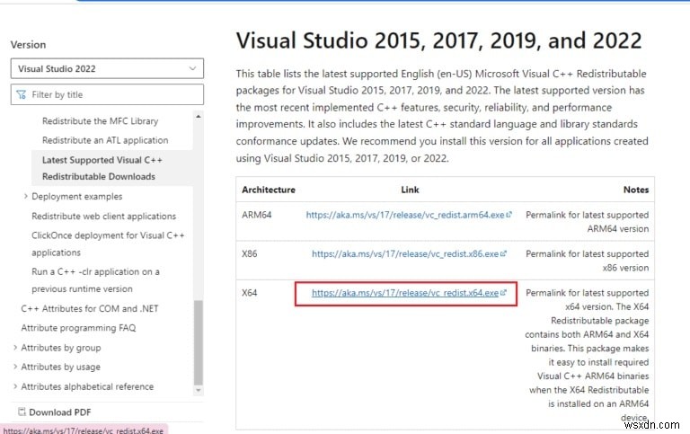Click the external link icon beside the X64 link
Screen dimensions: 690x434
pyautogui.click(x=503, y=292)
